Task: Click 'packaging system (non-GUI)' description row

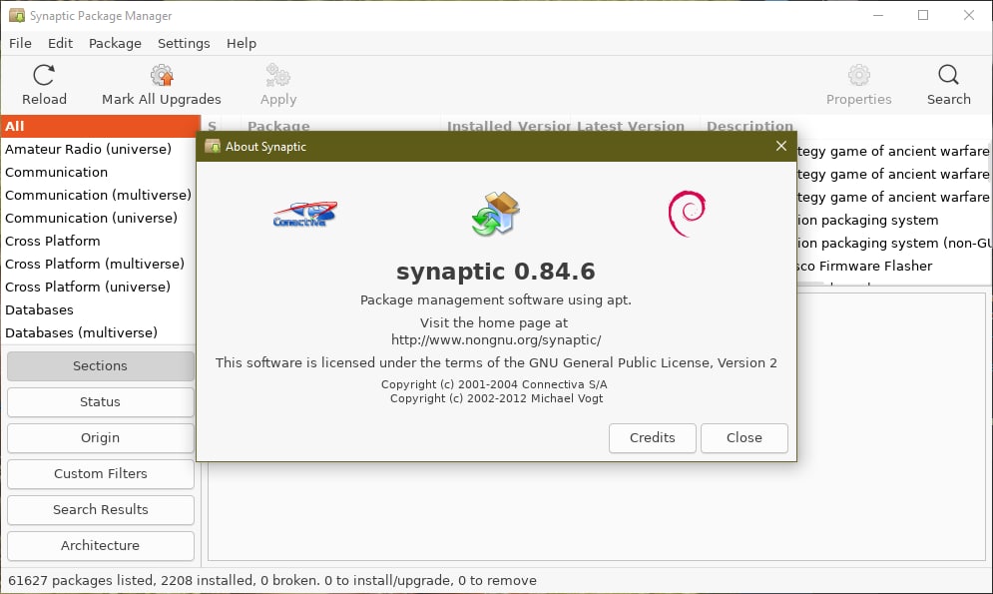Action: [x=894, y=244]
